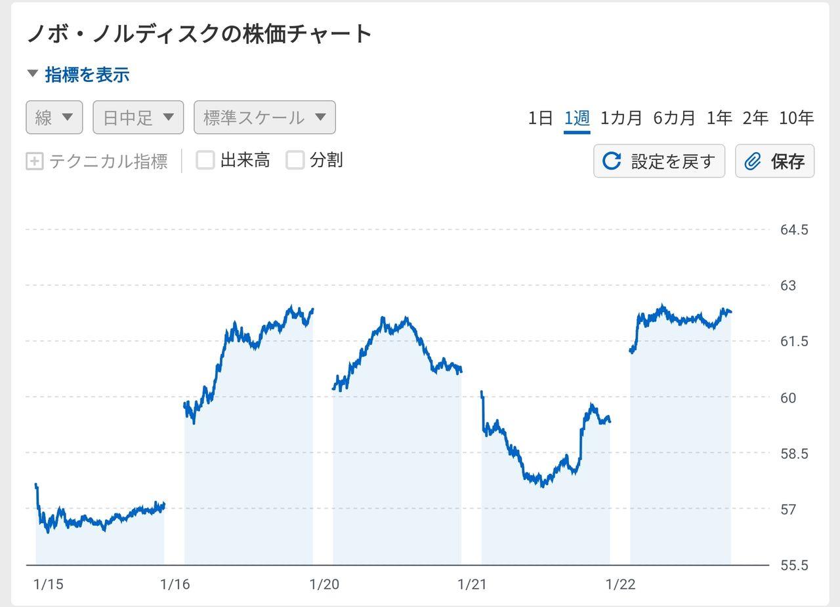Image resolution: width=840 pixels, height=607 pixels.
Task: Click the triangle arrow next to 指標を表示
Action: (31, 73)
